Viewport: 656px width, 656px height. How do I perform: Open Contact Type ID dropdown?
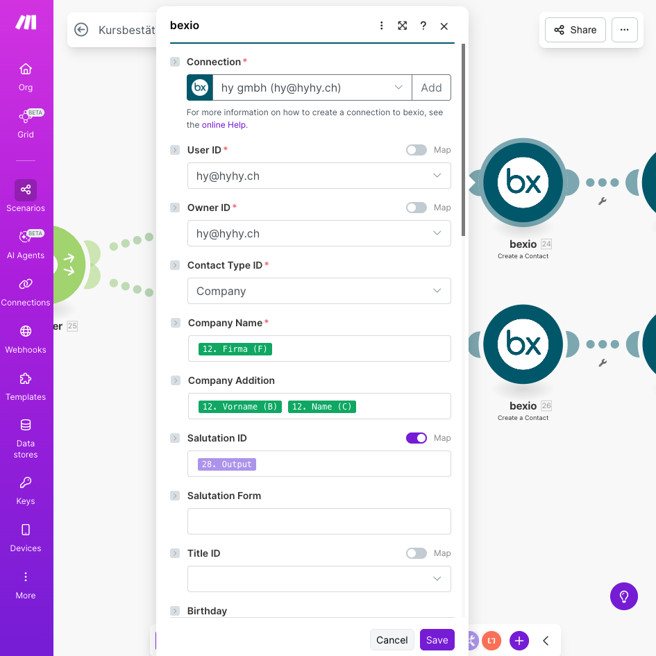click(319, 291)
